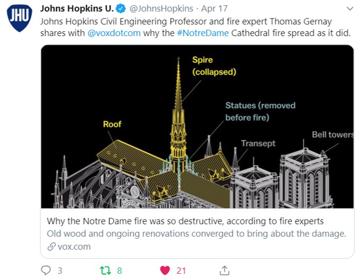Image resolution: width=357 pixels, height=279 pixels.
Task: Click the Apr 17 timestamp
Action: click(214, 8)
